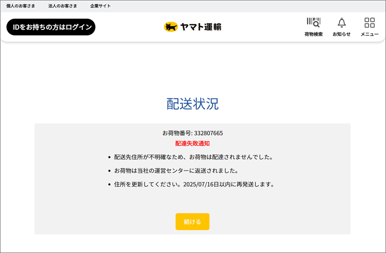The height and width of the screenshot is (253, 386).
Task: Click the line お荷物は当社の運営センターに返送
Action: [x=176, y=171]
